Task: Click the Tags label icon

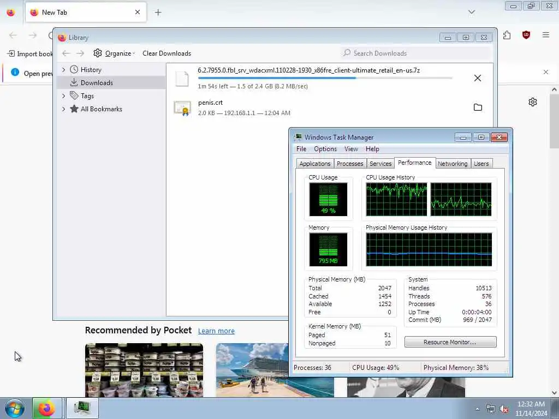Action: [x=74, y=95]
